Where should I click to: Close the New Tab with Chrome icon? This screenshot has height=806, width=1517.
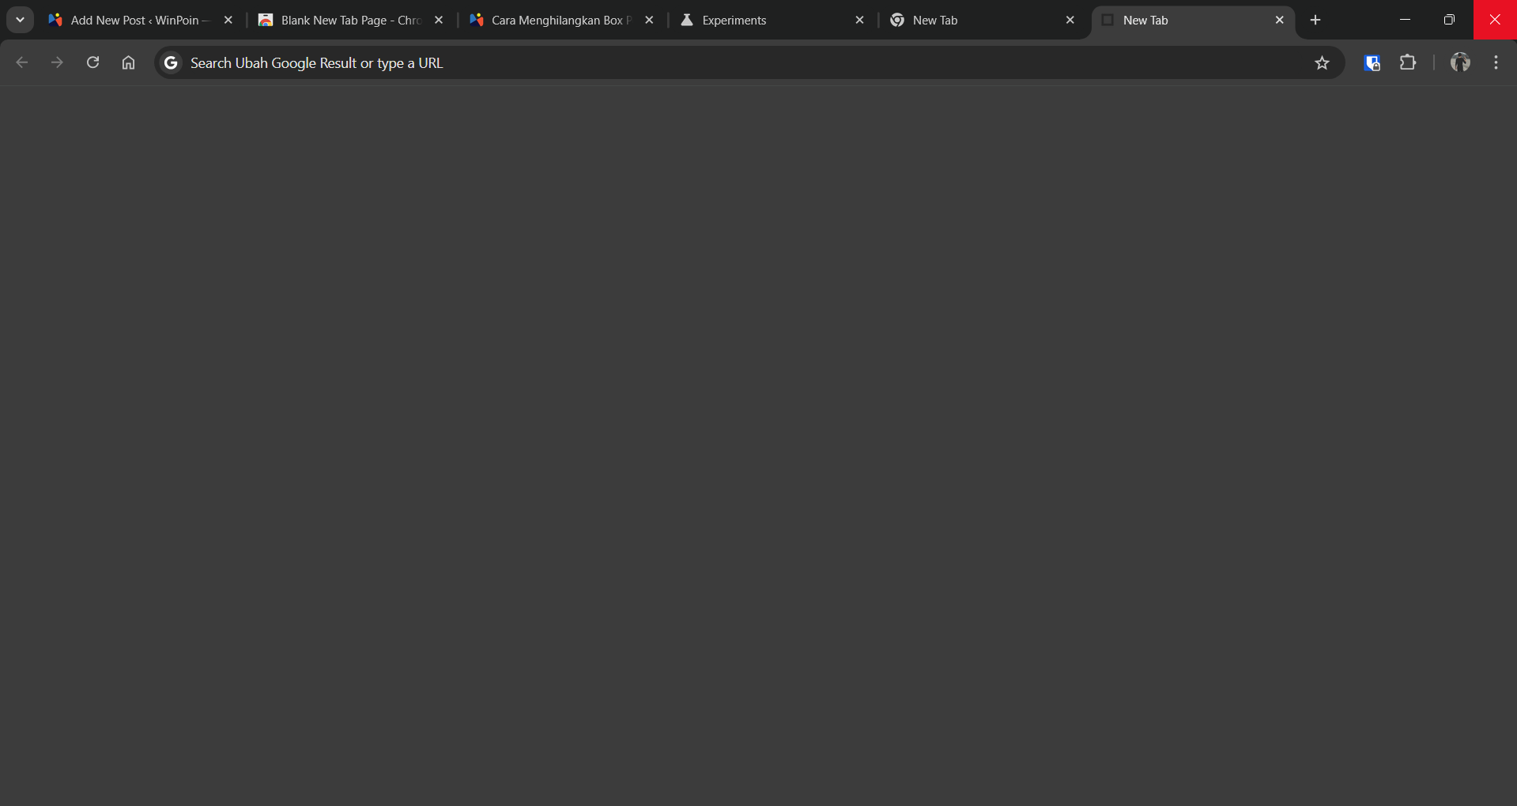coord(1070,20)
